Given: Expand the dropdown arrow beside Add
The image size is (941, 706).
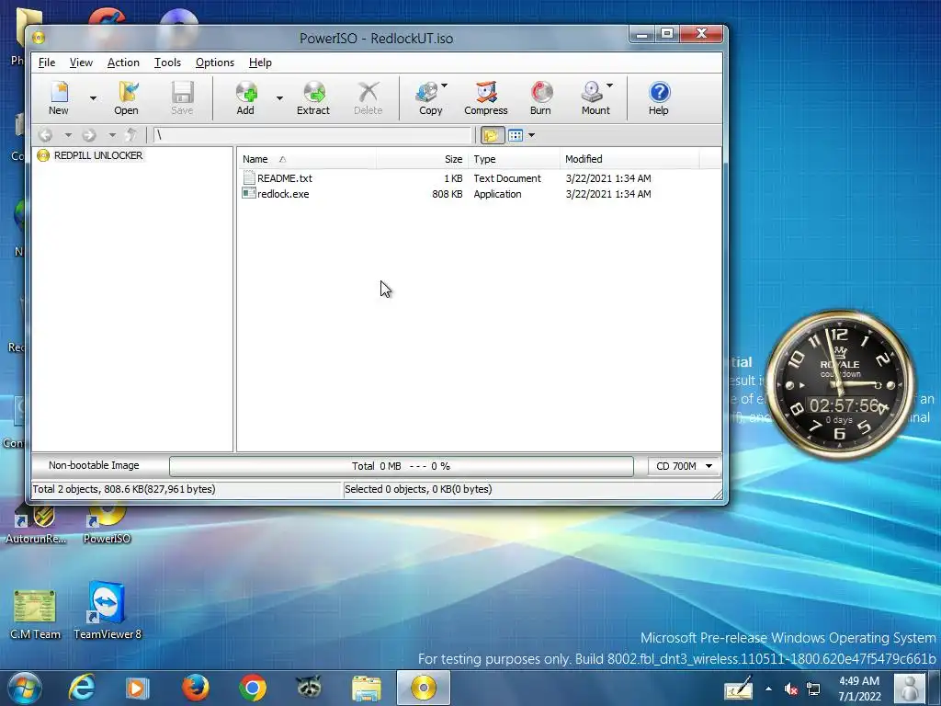Looking at the screenshot, I should [279, 97].
